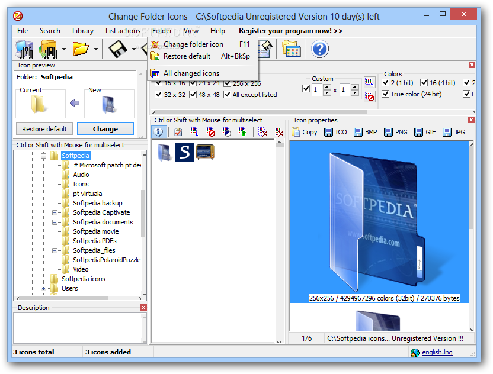Click the green up-arrow icon selection tool
This screenshot has width=493, height=374.
tap(242, 132)
